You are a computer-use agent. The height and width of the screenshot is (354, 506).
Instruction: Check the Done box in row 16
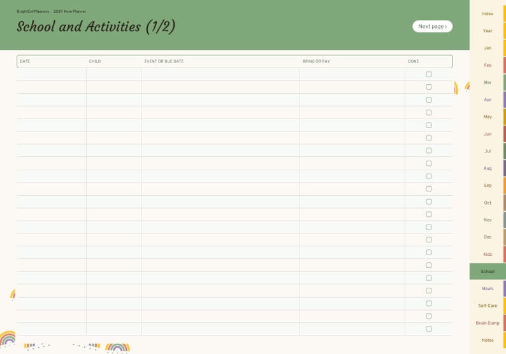coord(429,265)
